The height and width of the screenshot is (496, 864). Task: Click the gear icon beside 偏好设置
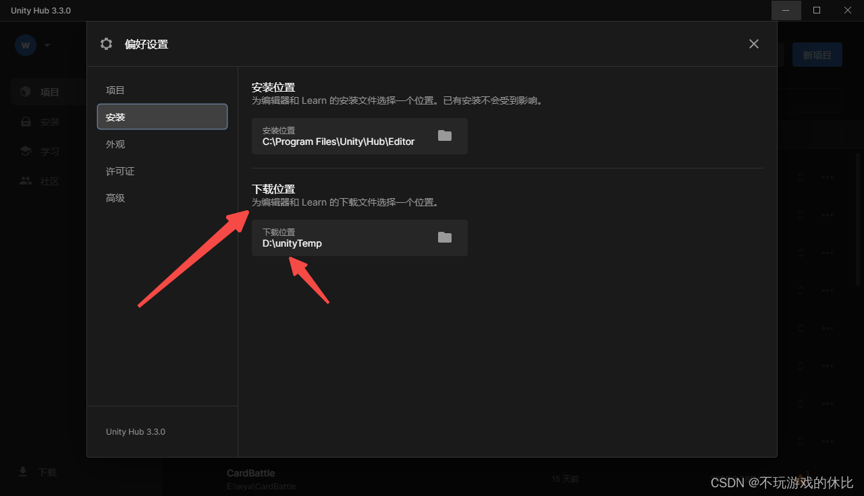[106, 44]
